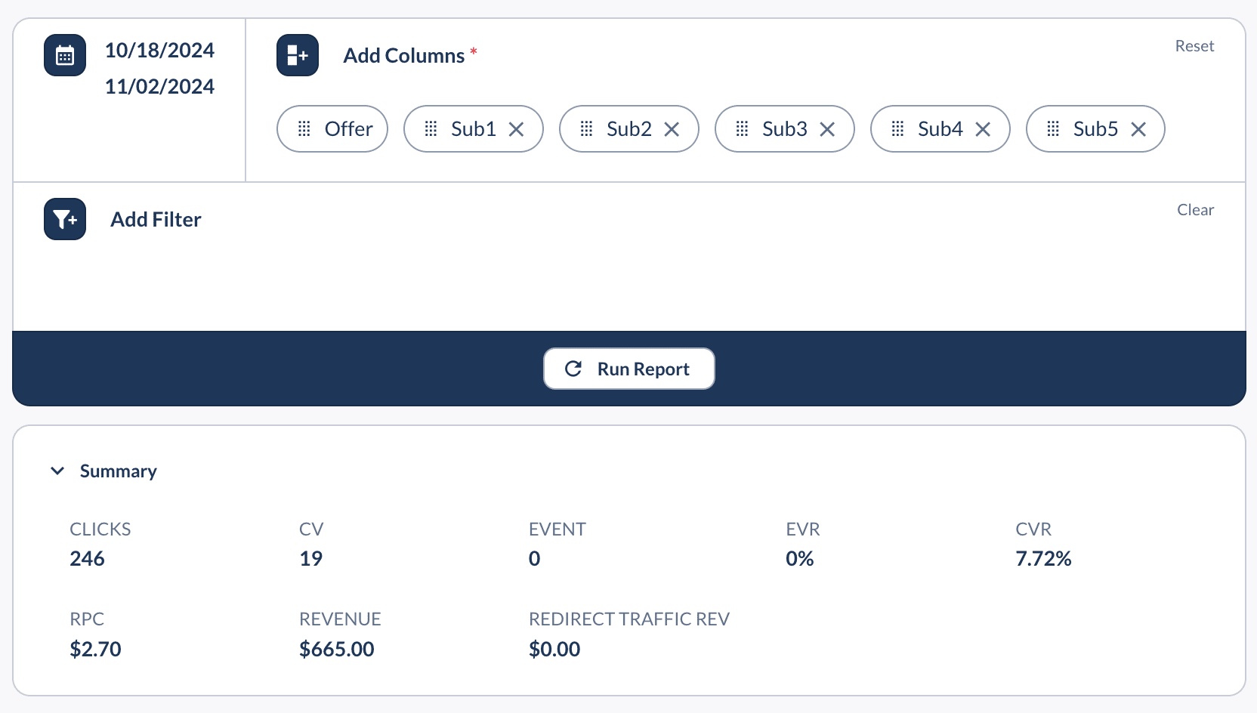
Task: Click the Sub1 chip drag handle
Action: tap(431, 129)
